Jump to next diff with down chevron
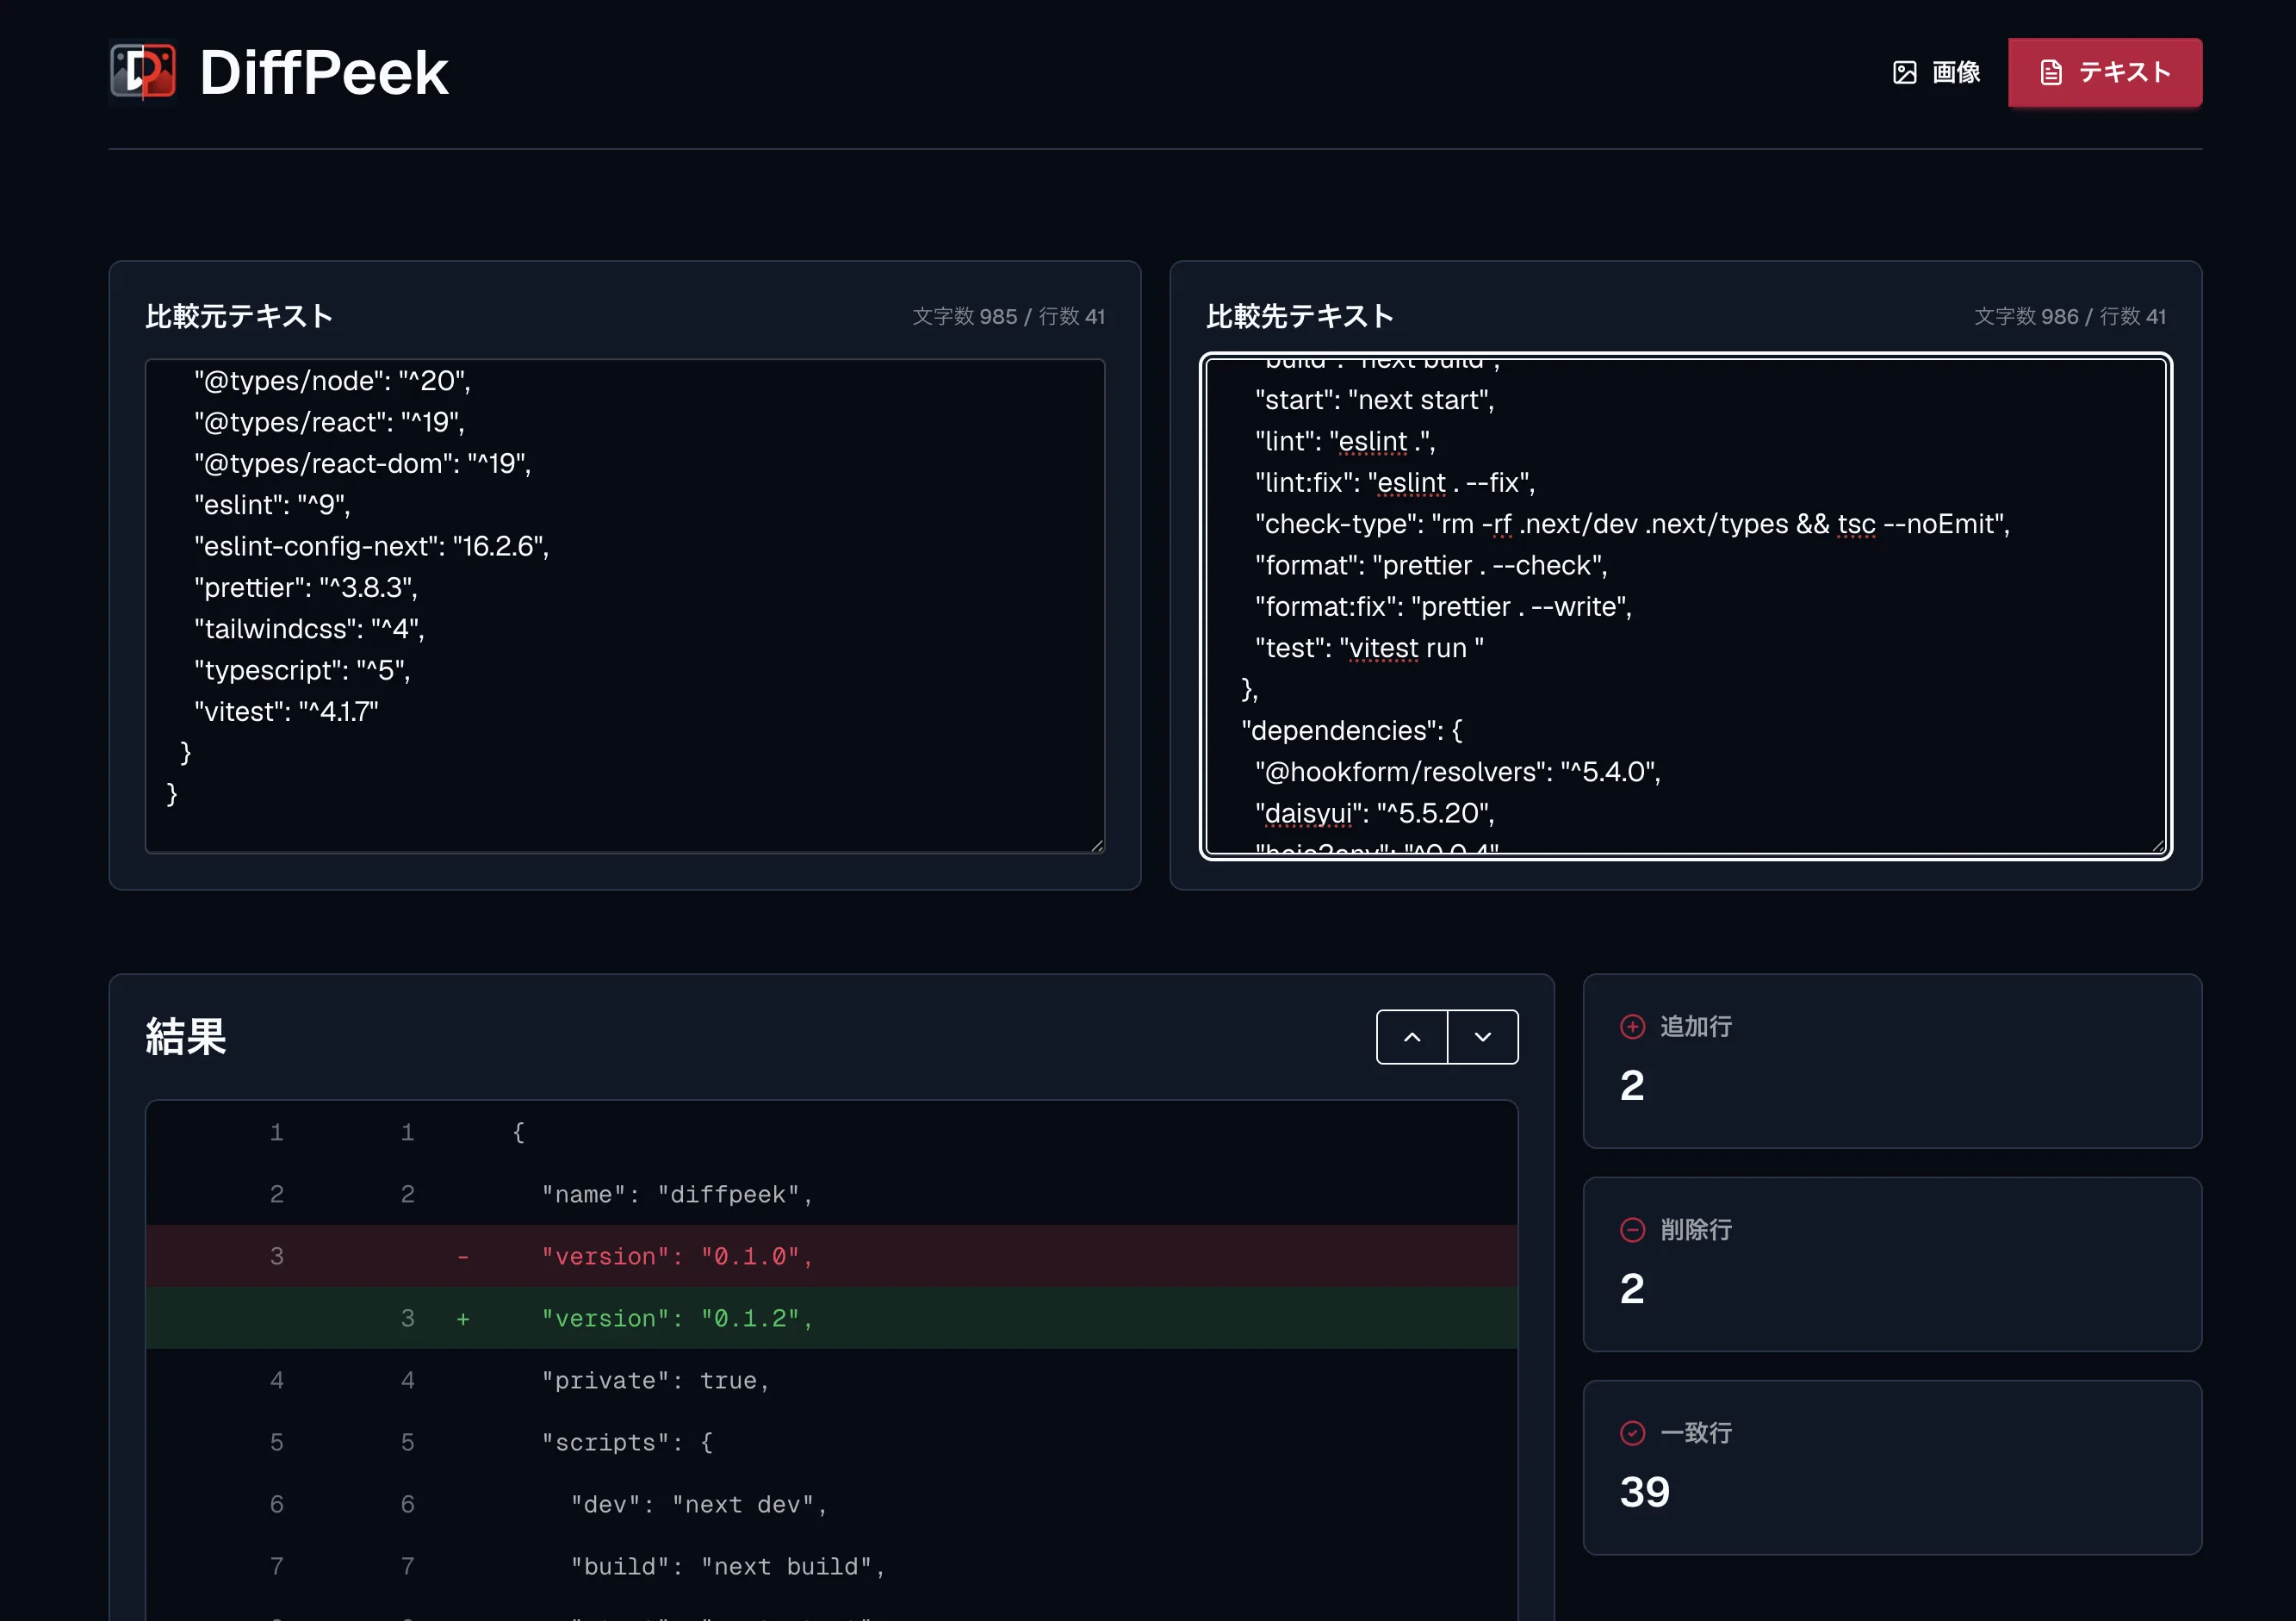This screenshot has height=1621, width=2296. coord(1483,1037)
